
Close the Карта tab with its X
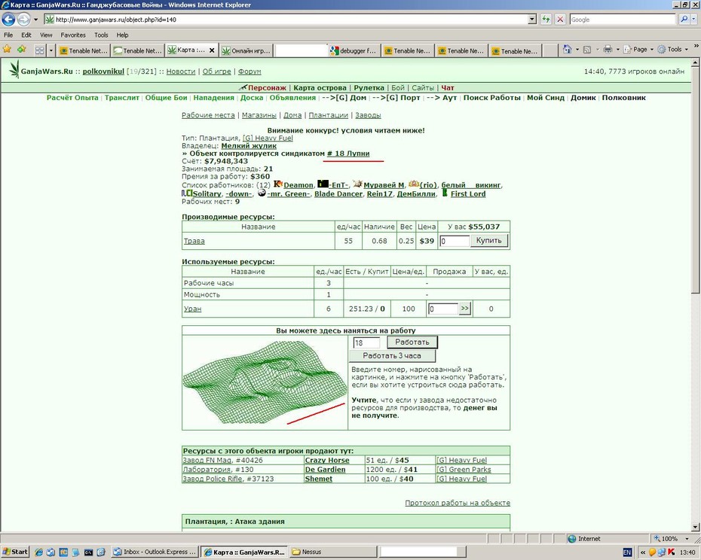click(x=212, y=51)
